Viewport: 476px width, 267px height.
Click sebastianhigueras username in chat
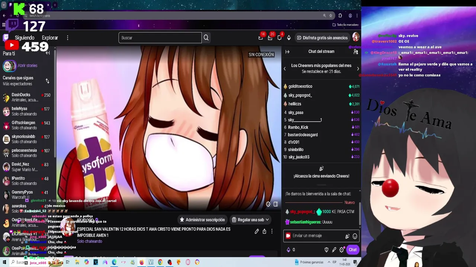click(305, 222)
